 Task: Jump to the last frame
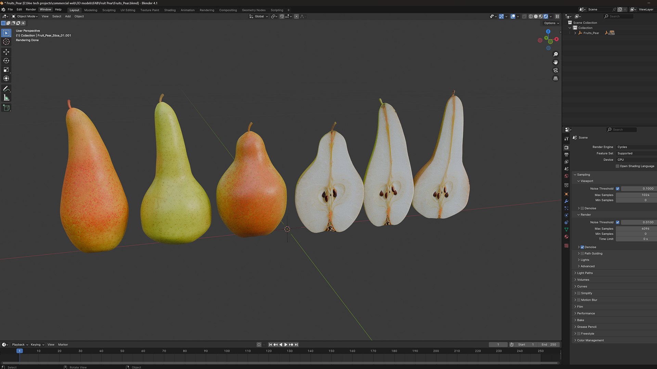tap(296, 345)
